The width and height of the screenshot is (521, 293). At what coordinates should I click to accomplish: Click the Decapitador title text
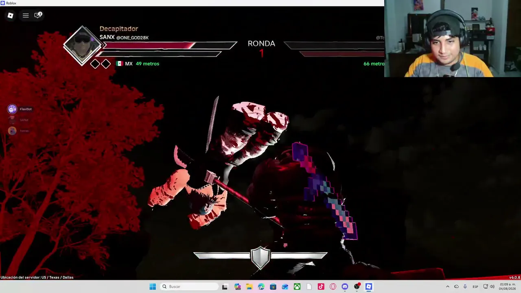point(119,28)
